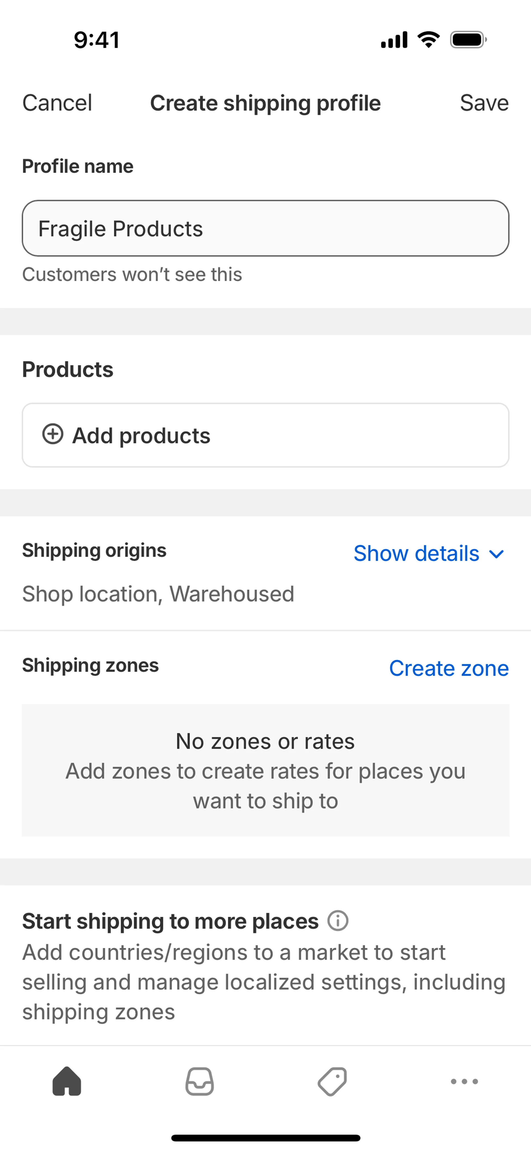Tap the home indicator bar at bottom
Image resolution: width=531 pixels, height=1152 pixels.
265,1138
